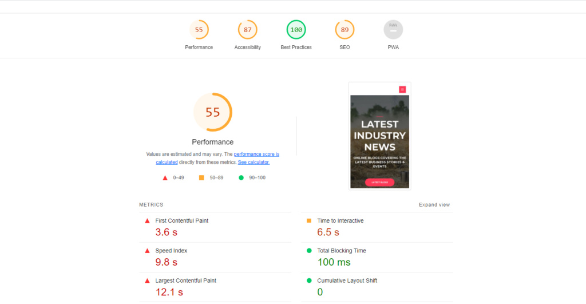Click the 0–49 legend text

(179, 177)
